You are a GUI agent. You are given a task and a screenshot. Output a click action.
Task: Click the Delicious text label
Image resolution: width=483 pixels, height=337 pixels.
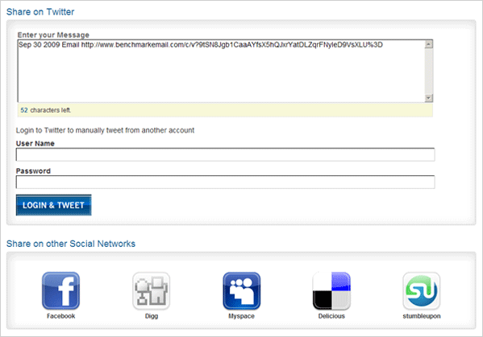tap(331, 316)
